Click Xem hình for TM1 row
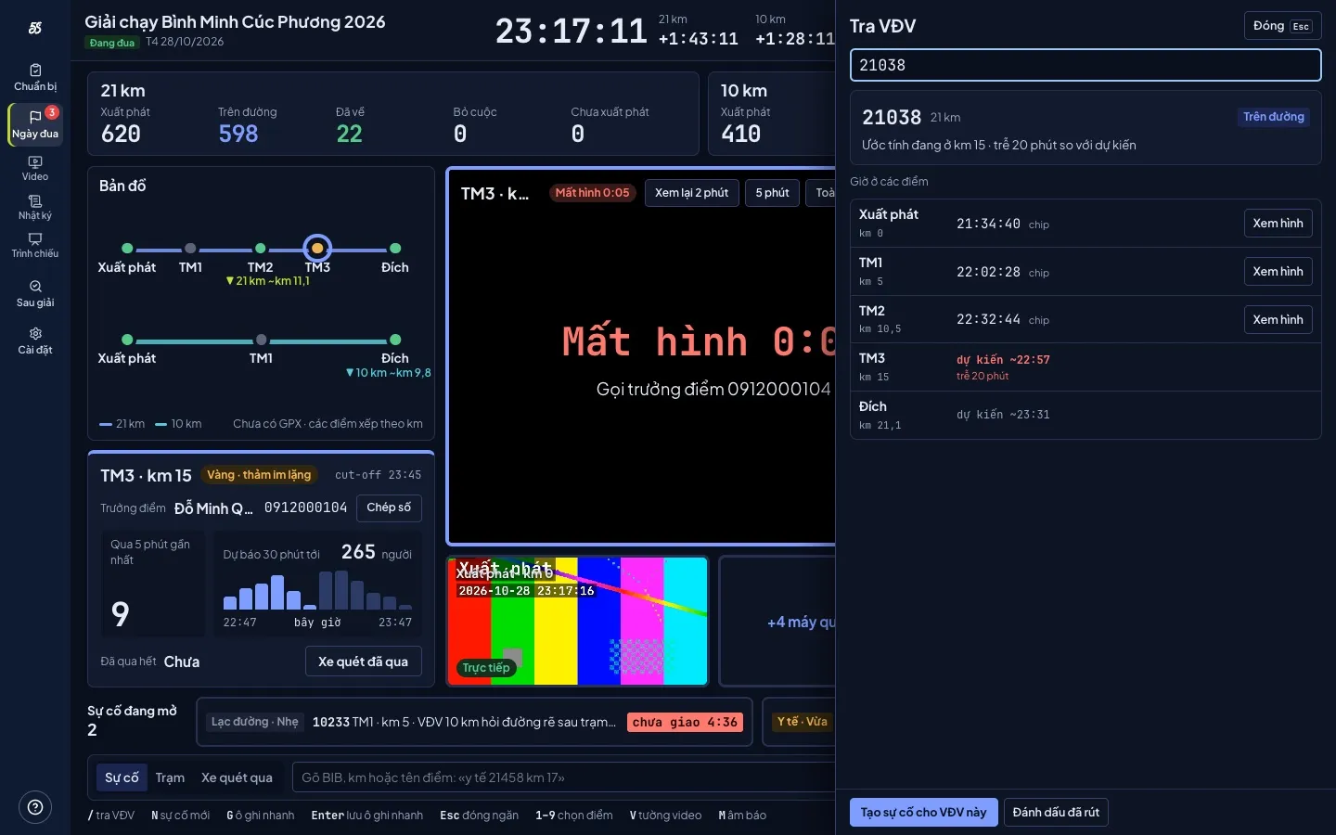Screen dimensions: 1336x835 point(1278,272)
